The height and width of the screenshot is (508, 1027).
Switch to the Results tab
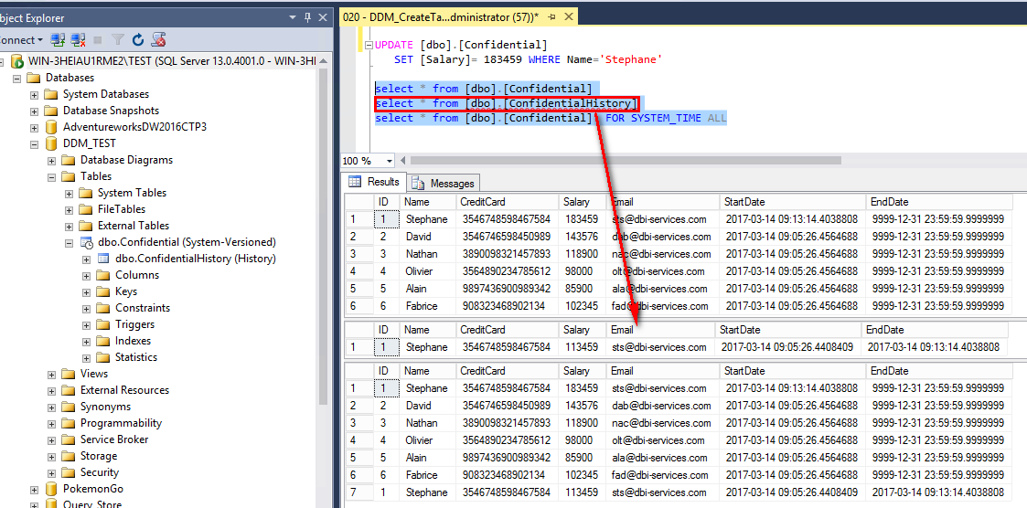pos(375,182)
